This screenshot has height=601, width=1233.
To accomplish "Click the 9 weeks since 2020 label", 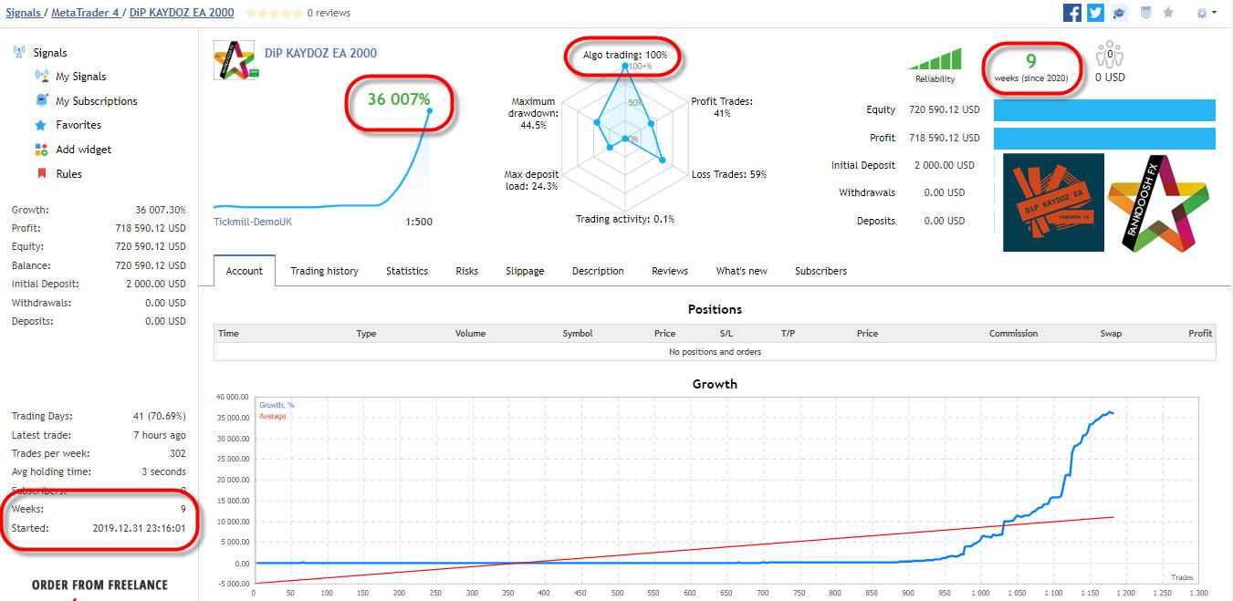I will pos(1030,68).
